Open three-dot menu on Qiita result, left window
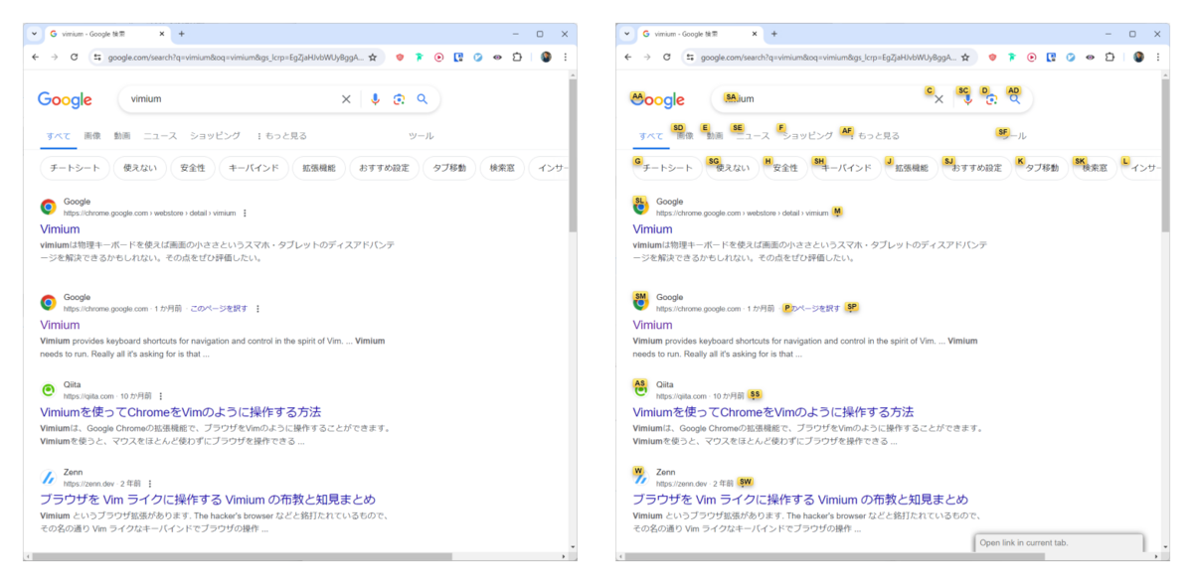 click(160, 396)
